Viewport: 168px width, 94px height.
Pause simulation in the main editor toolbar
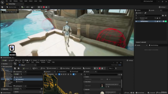click(39, 7)
